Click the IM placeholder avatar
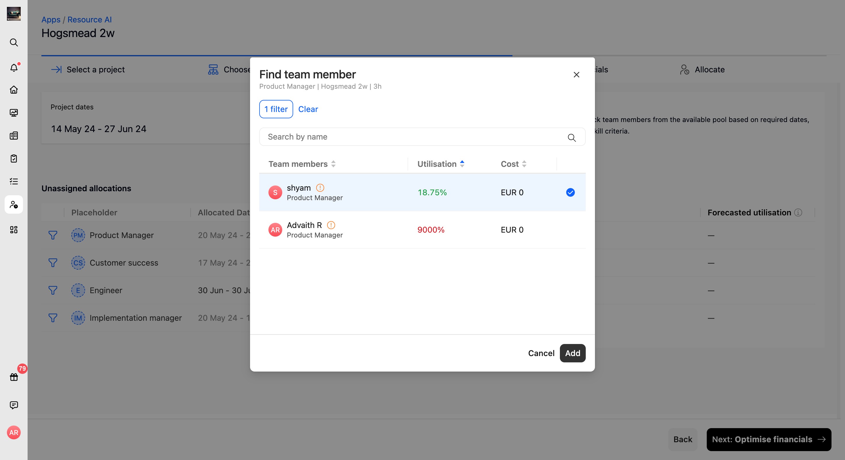The height and width of the screenshot is (460, 845). [x=78, y=318]
